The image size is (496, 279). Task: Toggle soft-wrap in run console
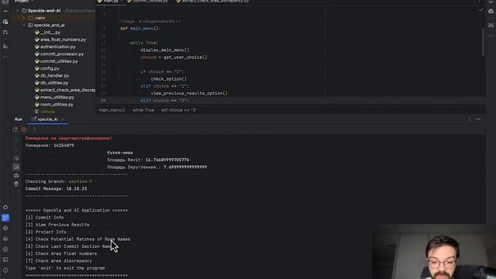coord(16,158)
